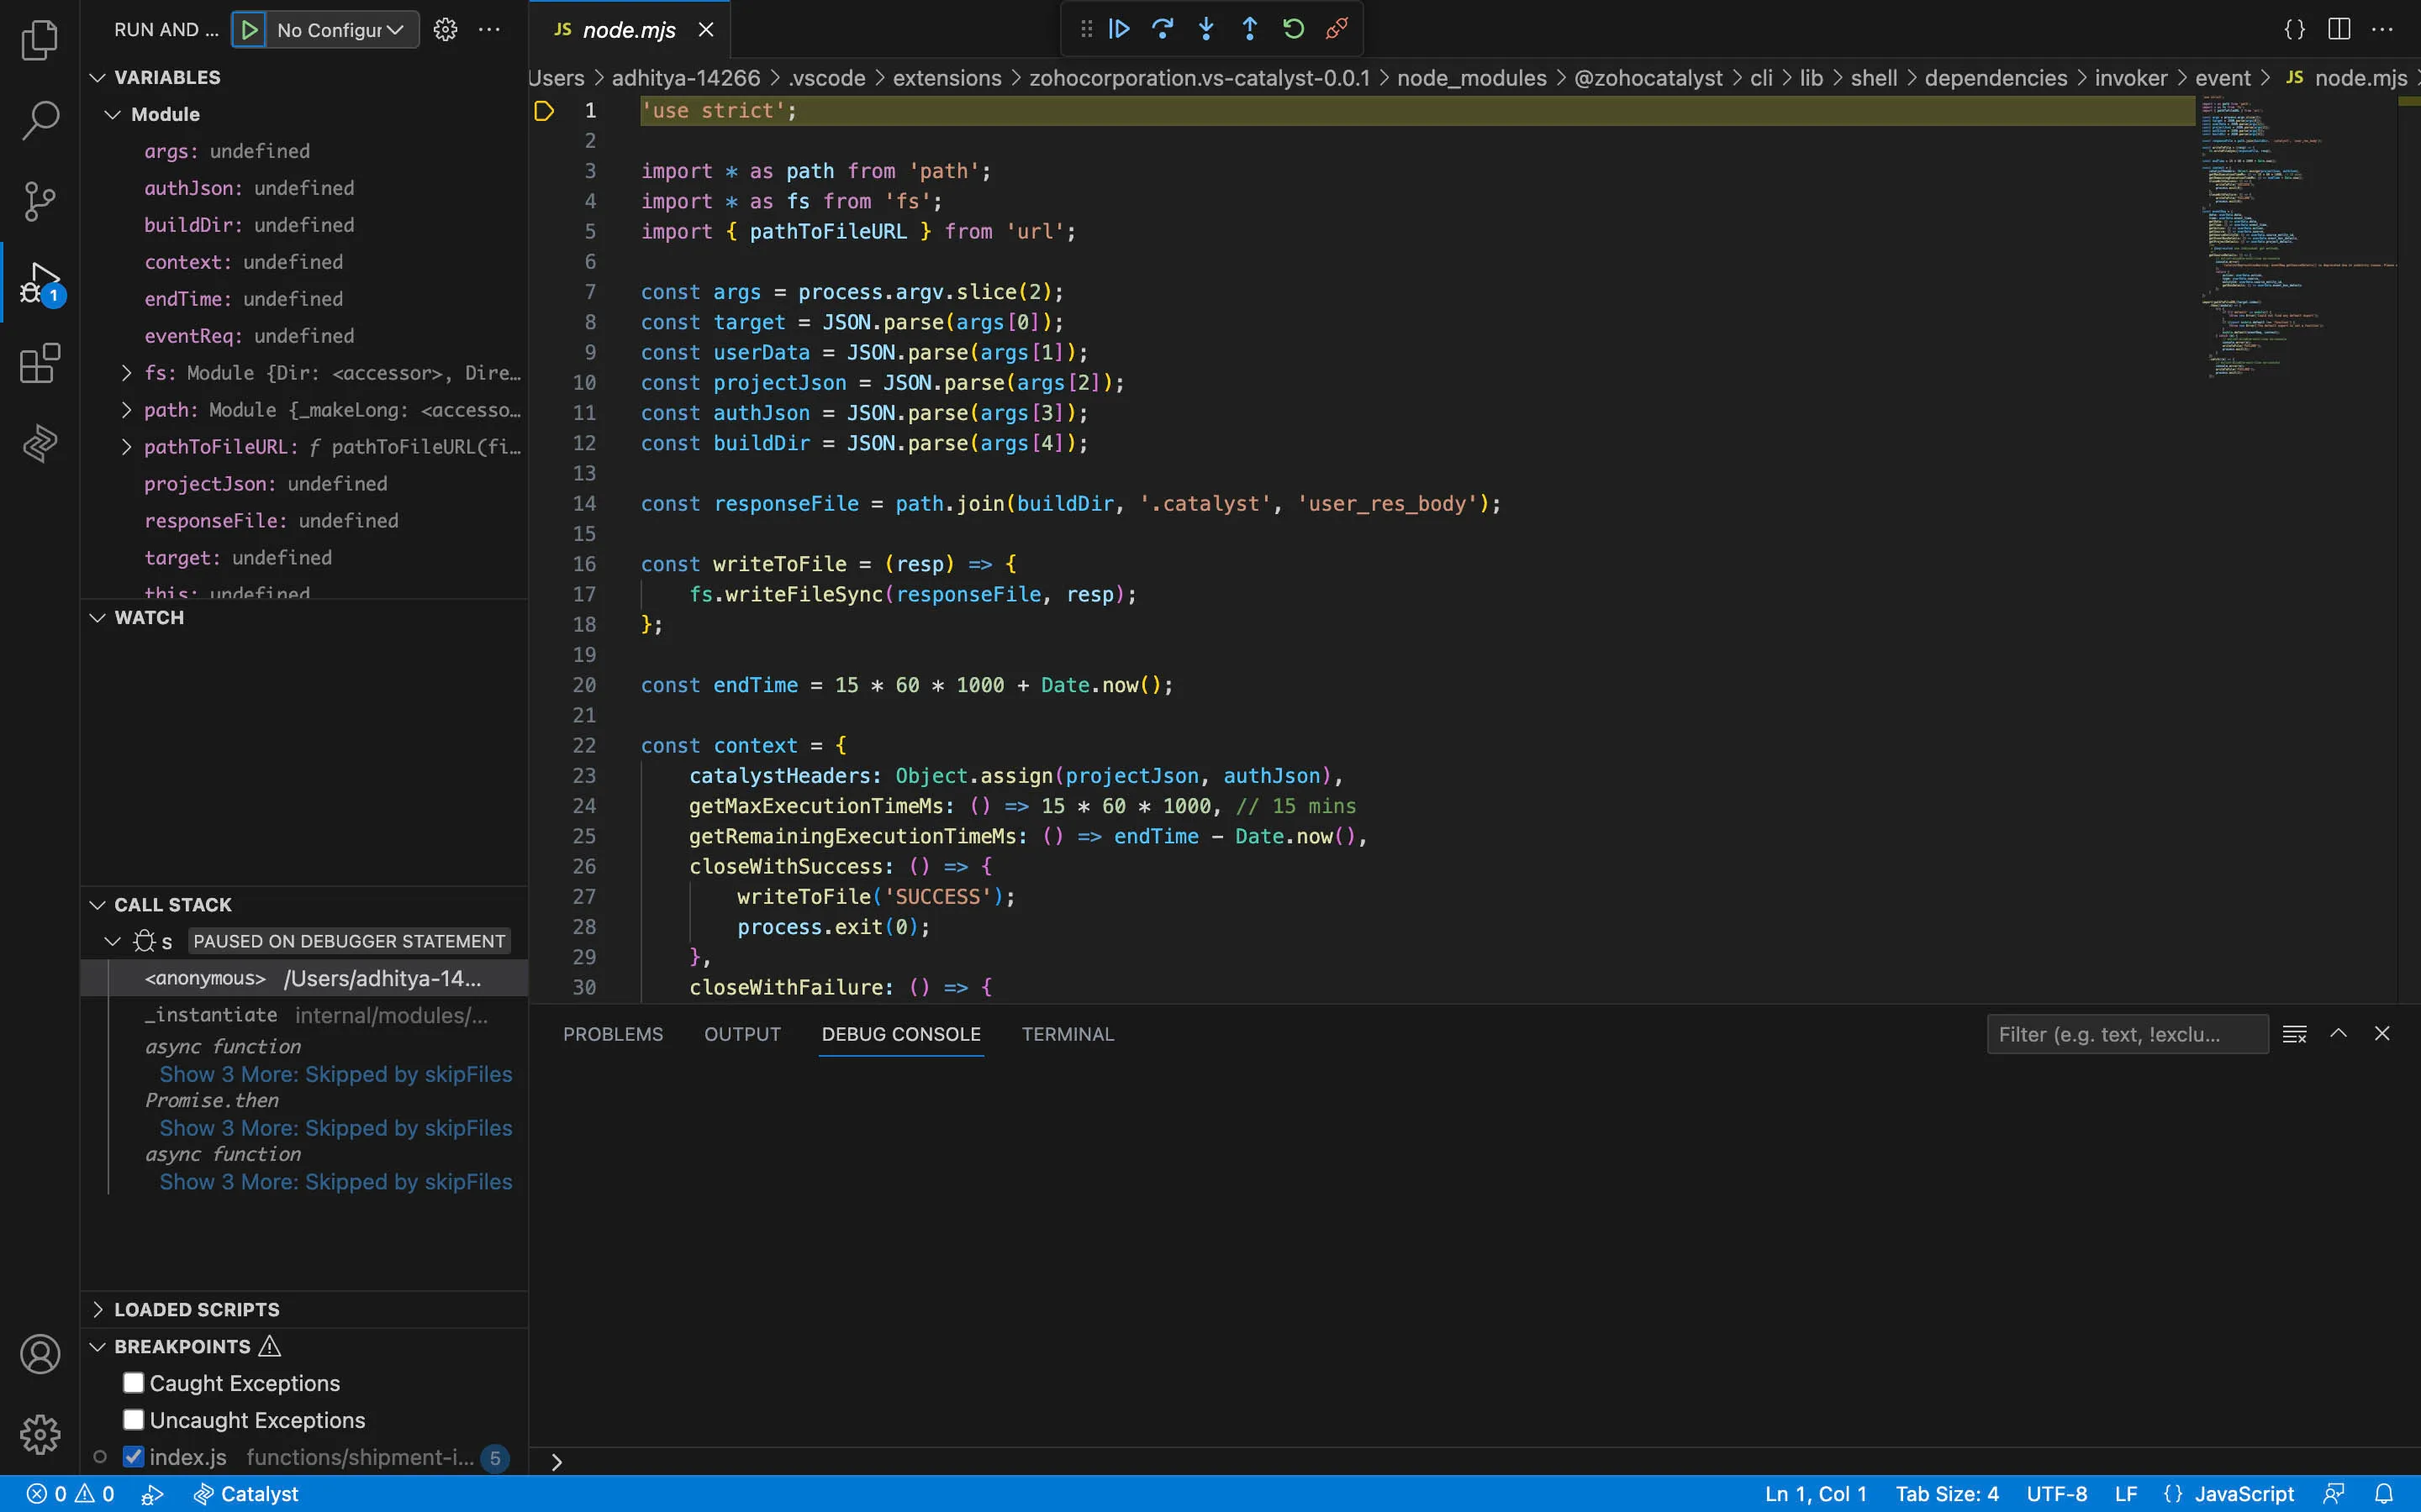Click Catalyst status bar item
This screenshot has height=1512, width=2421.
(246, 1494)
